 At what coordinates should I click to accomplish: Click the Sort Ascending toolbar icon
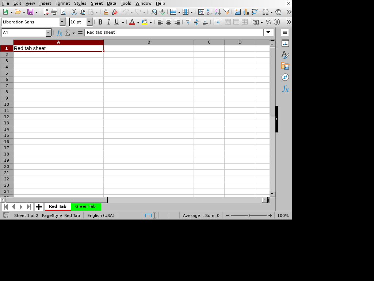pyautogui.click(x=209, y=12)
